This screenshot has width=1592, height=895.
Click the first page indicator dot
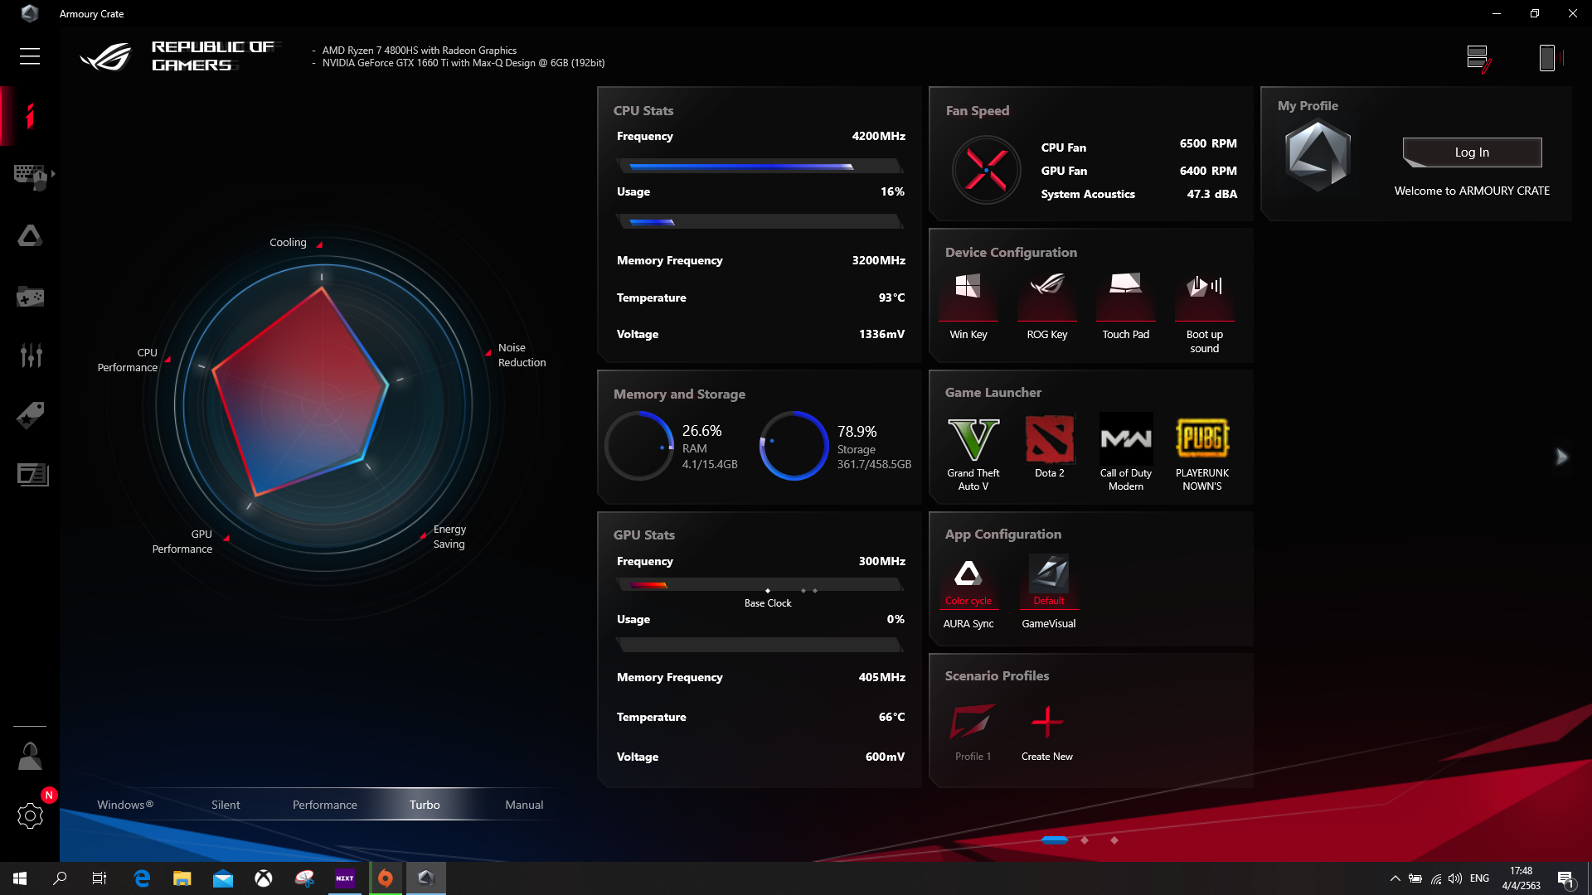point(1054,840)
